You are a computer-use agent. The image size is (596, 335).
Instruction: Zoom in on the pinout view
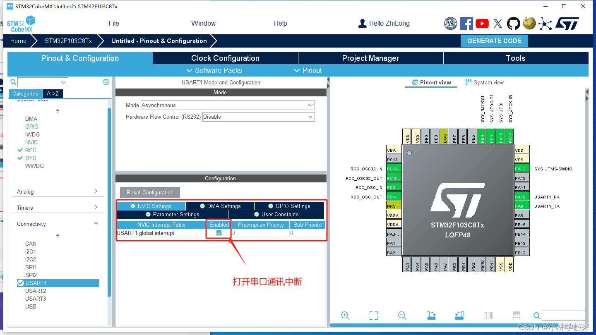tap(345, 315)
